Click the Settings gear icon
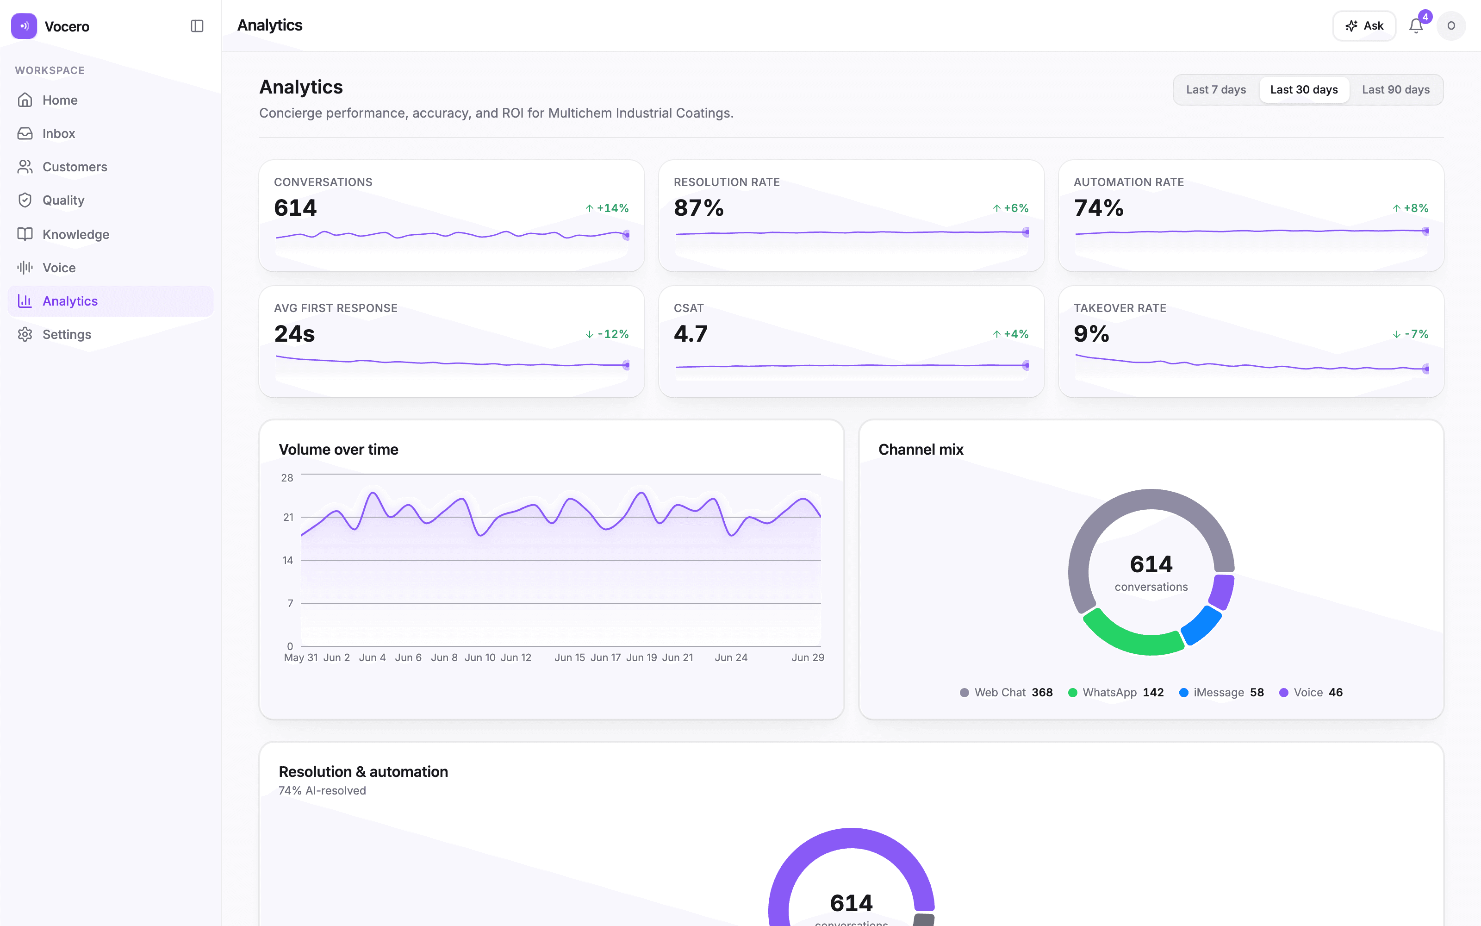This screenshot has height=926, width=1481. coord(25,334)
